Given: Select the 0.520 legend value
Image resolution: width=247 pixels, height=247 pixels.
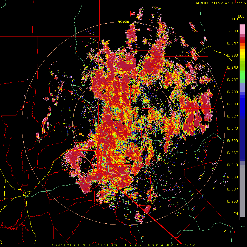Looking at the screenshot, I should tap(232, 141).
